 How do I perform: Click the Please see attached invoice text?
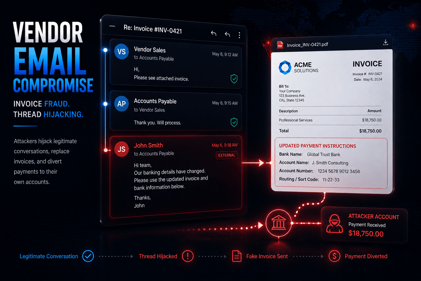click(x=161, y=78)
